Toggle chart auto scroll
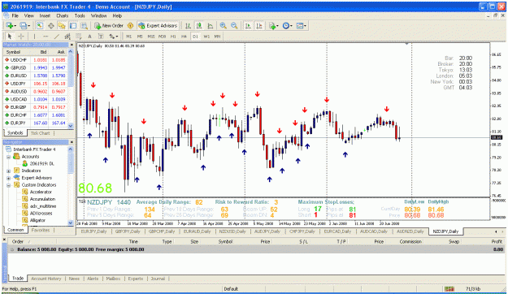Screen dimensions: 508x294 click(248, 25)
